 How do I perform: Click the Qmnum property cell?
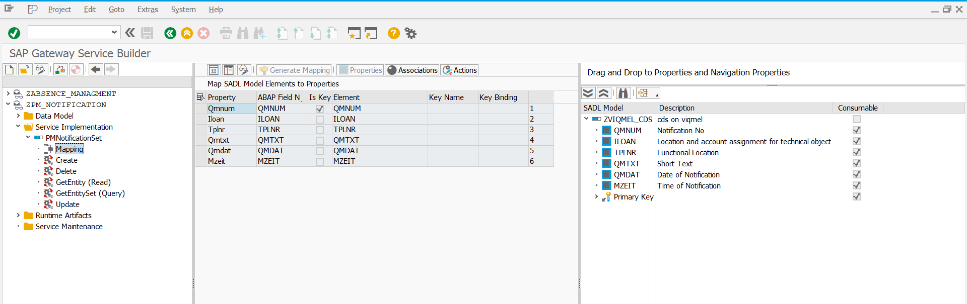[x=232, y=109]
